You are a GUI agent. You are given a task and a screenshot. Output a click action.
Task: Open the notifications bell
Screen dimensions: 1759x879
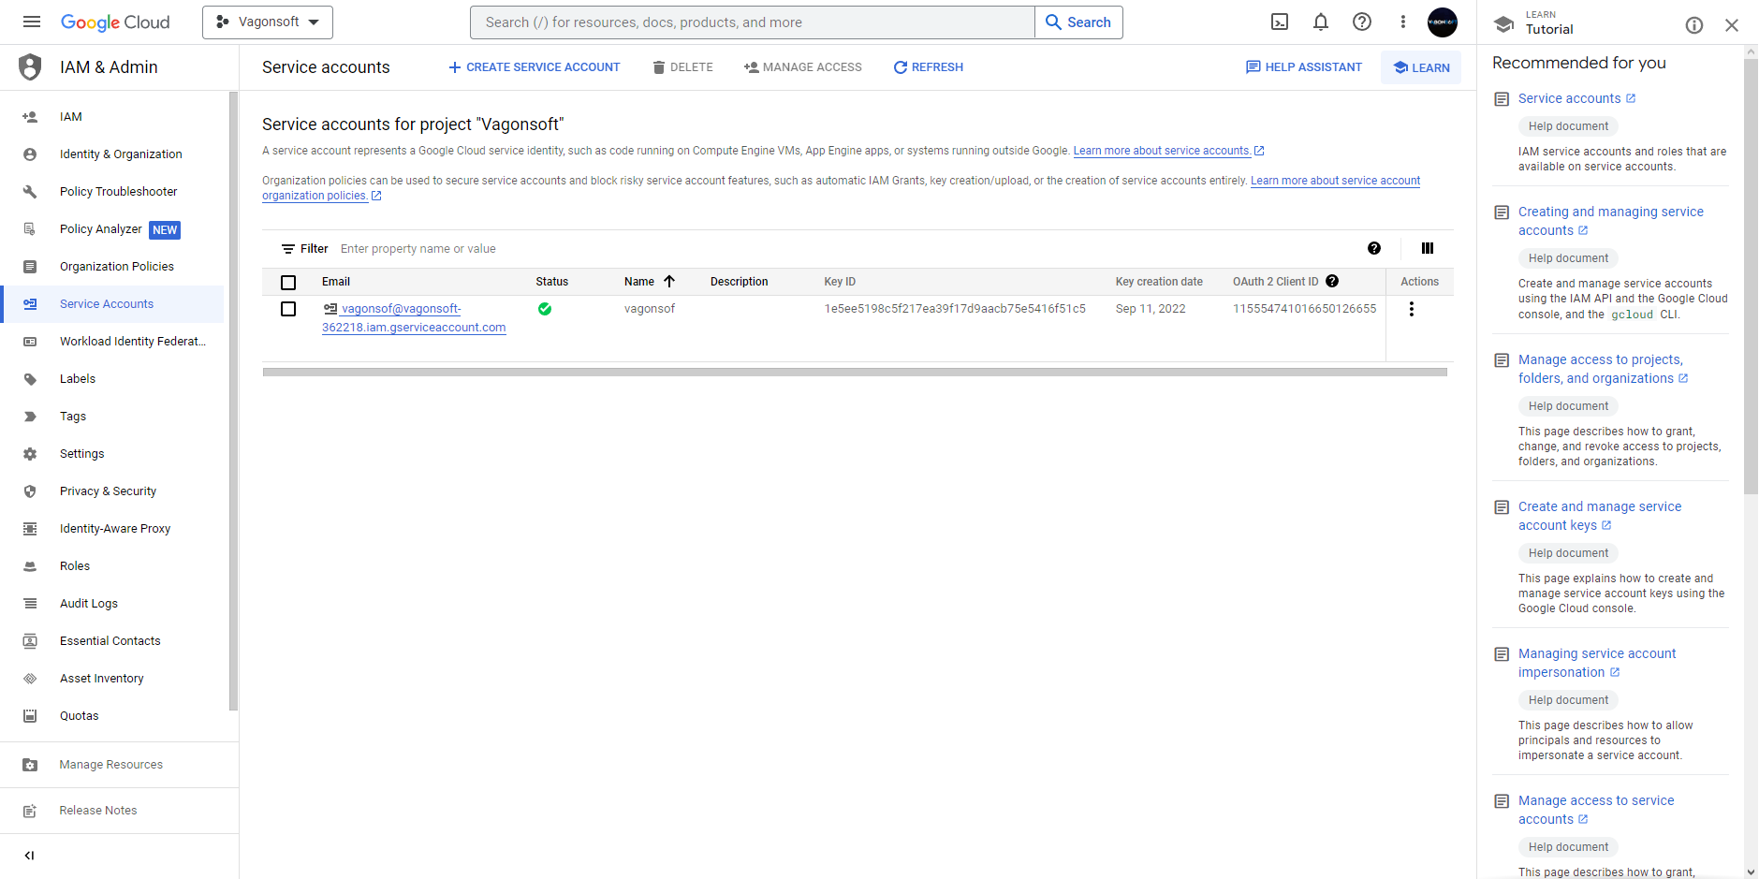tap(1321, 22)
